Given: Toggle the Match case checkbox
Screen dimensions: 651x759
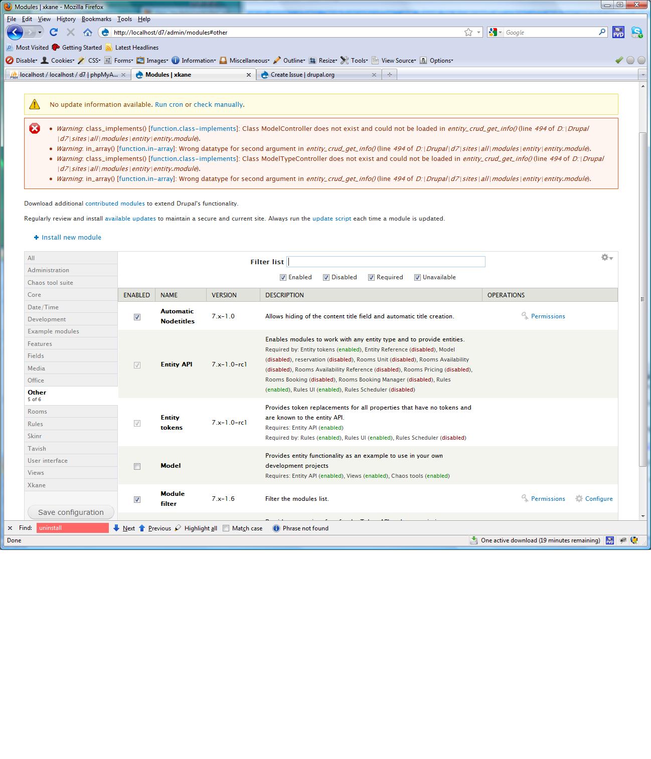Looking at the screenshot, I should [x=226, y=528].
